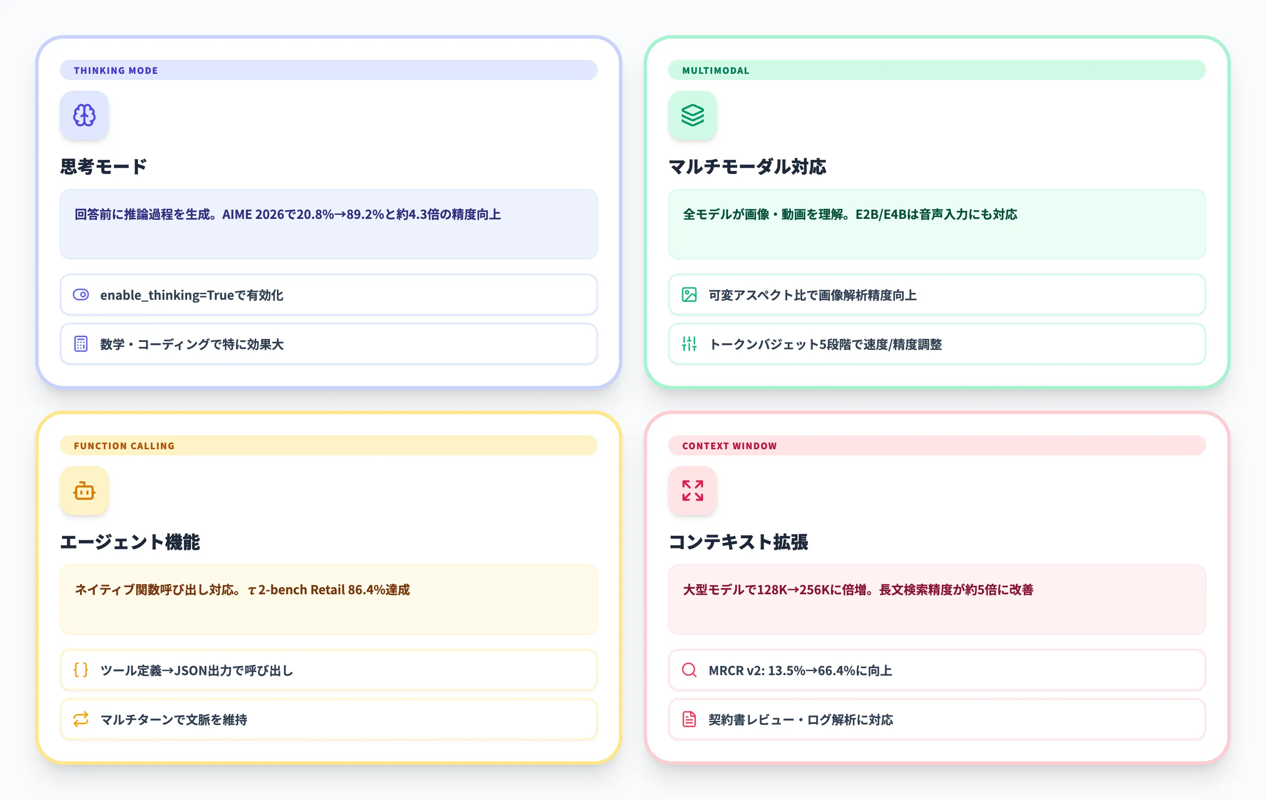Screen dimensions: 1266x800
Task: Click the 128K→256K context description box
Action: (937, 600)
